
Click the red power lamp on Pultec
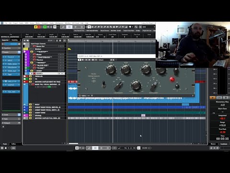[172, 79]
